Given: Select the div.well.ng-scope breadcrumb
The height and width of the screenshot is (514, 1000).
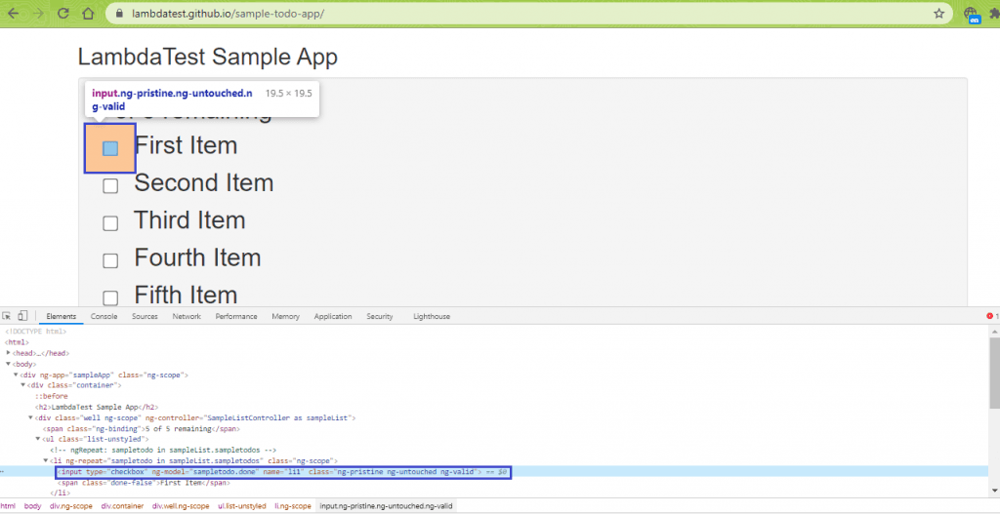Looking at the screenshot, I should [x=181, y=506].
